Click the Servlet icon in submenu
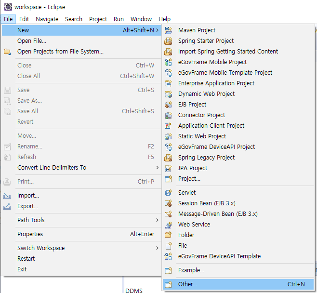Image resolution: width=317 pixels, height=293 pixels. pyautogui.click(x=168, y=193)
